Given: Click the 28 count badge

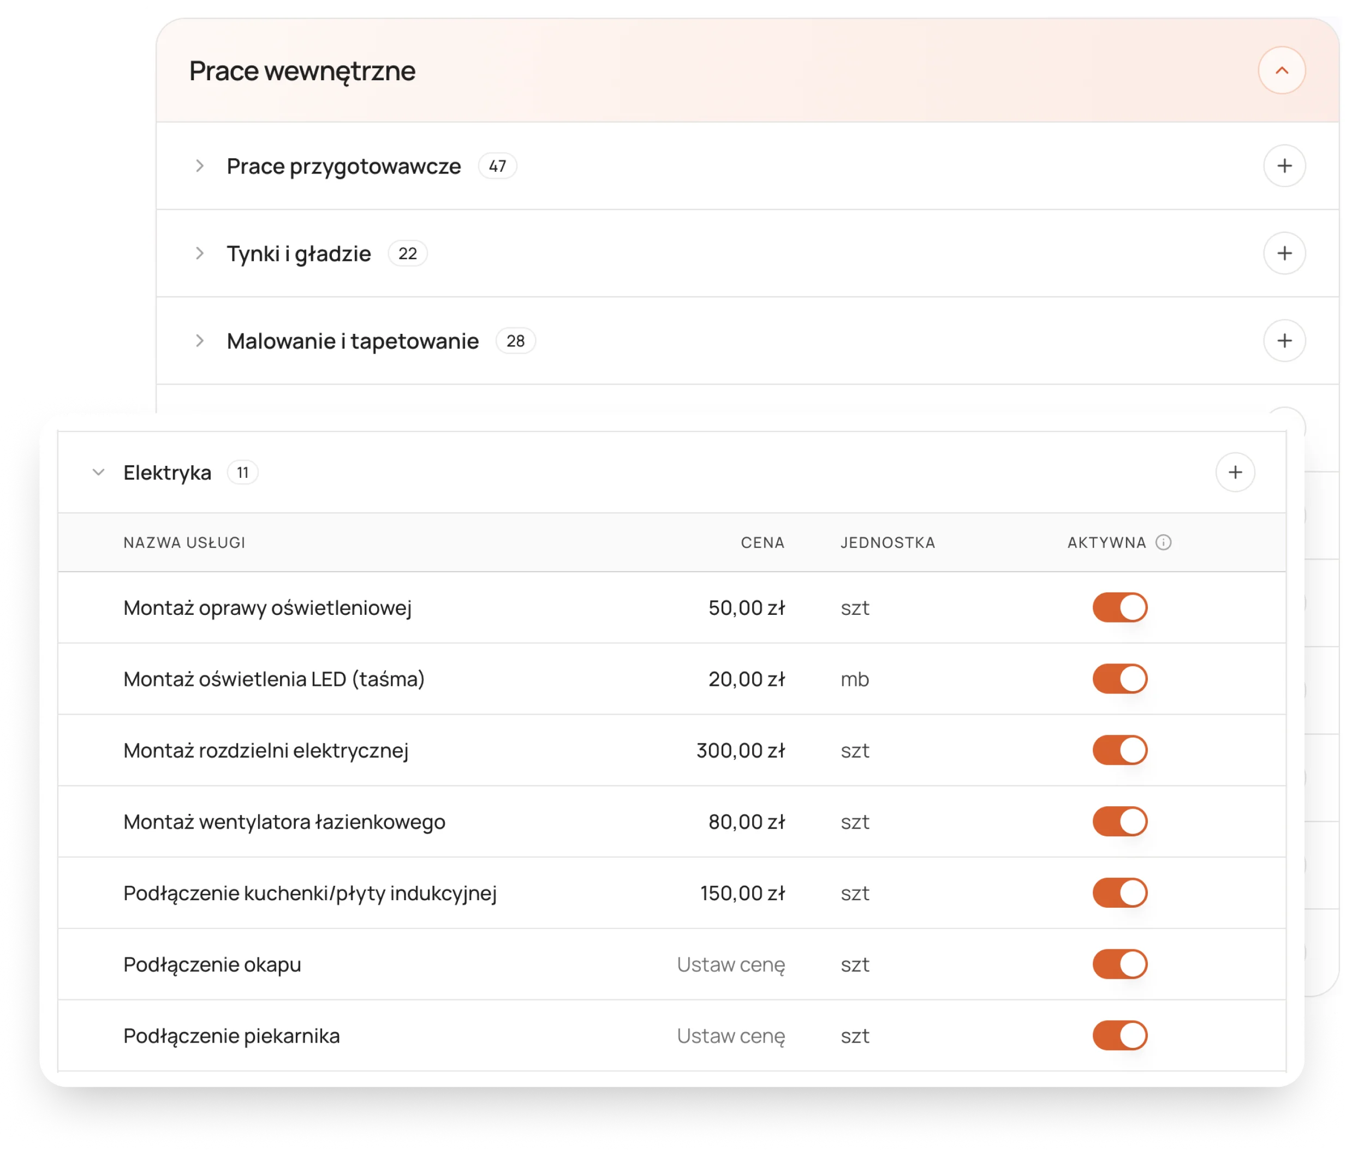Looking at the screenshot, I should click(515, 341).
